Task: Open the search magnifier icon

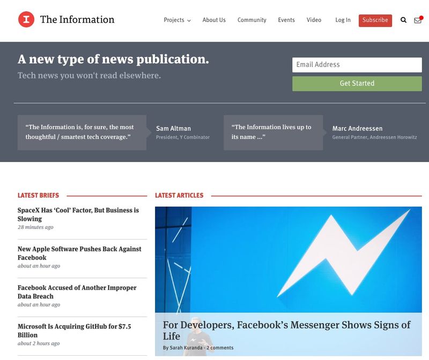Action: 404,20
